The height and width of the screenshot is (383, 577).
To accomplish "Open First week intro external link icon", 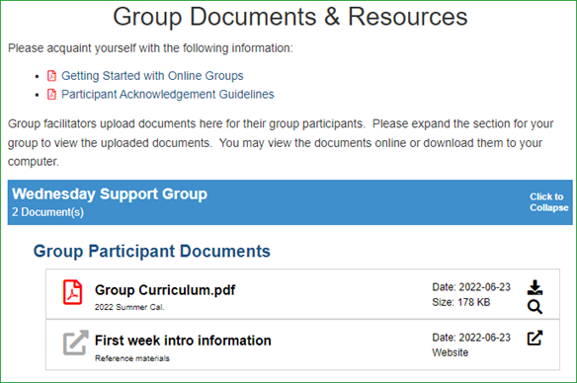I will (x=535, y=338).
